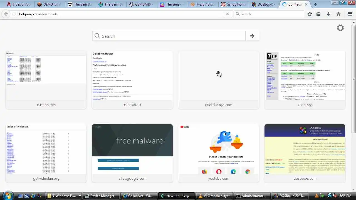Open the youtube.com tile
356x200 pixels.
pos(219,153)
